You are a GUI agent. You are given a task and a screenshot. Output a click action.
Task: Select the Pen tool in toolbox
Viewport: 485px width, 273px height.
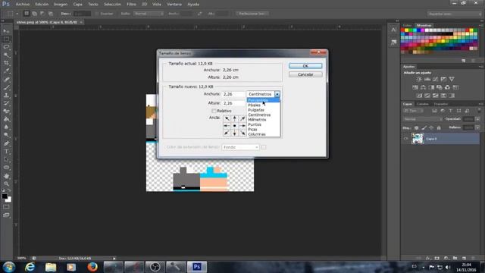[6, 143]
